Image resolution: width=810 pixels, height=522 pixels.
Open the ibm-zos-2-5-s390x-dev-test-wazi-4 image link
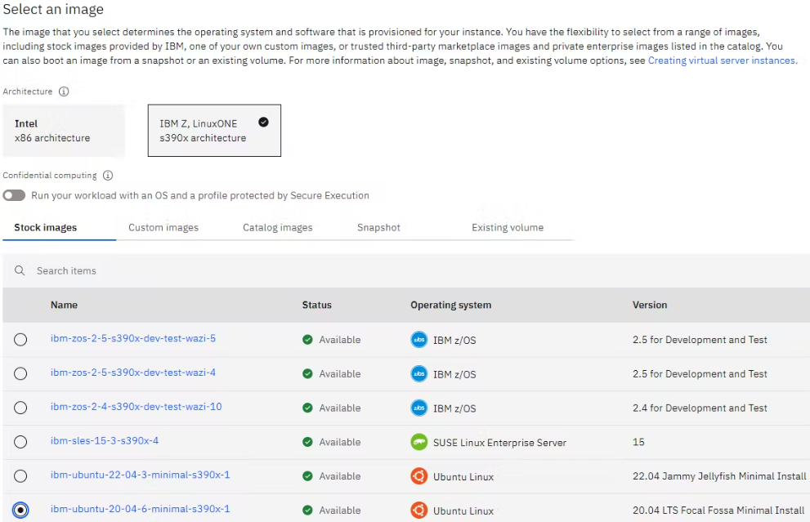coord(133,373)
